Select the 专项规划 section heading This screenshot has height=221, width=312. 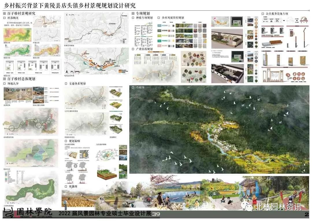(x=143, y=13)
